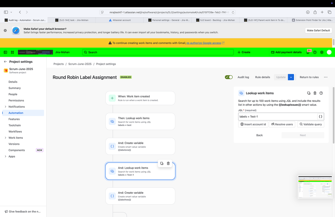Duplicate the selected Lookup work items step
335x217 pixels.
tap(162, 163)
